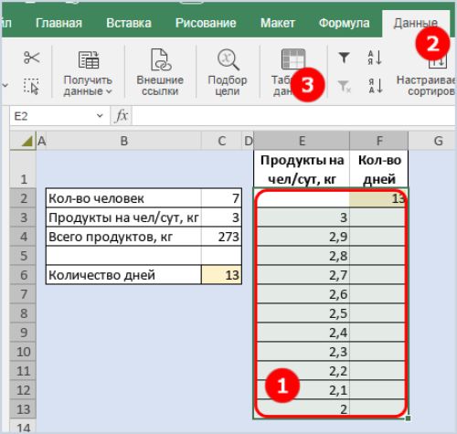This screenshot has height=434, width=457.
Task: Click cell with value 7
Action: pos(221,198)
